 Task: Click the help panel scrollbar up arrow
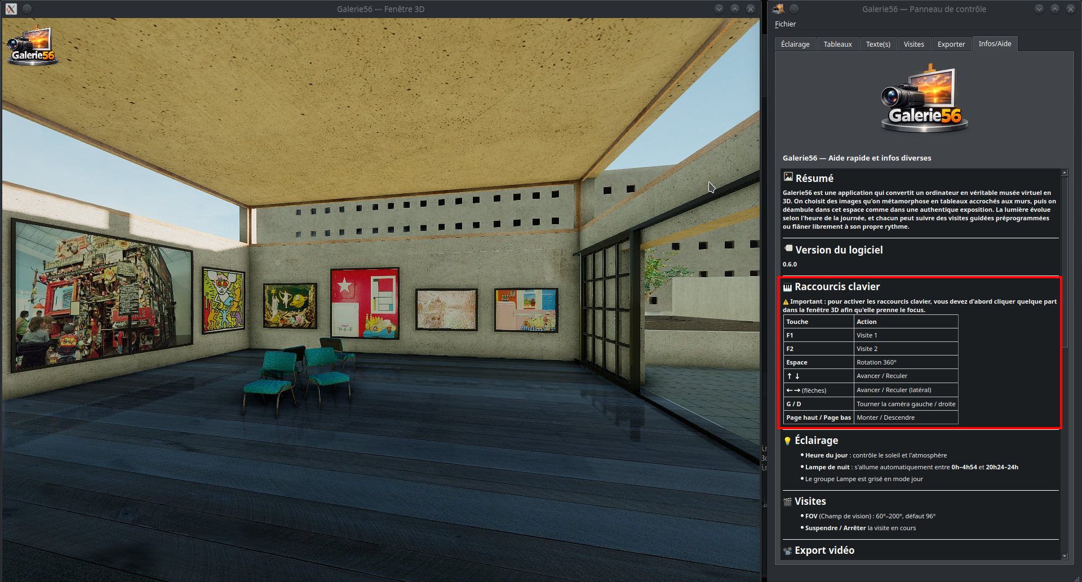[x=1065, y=173]
